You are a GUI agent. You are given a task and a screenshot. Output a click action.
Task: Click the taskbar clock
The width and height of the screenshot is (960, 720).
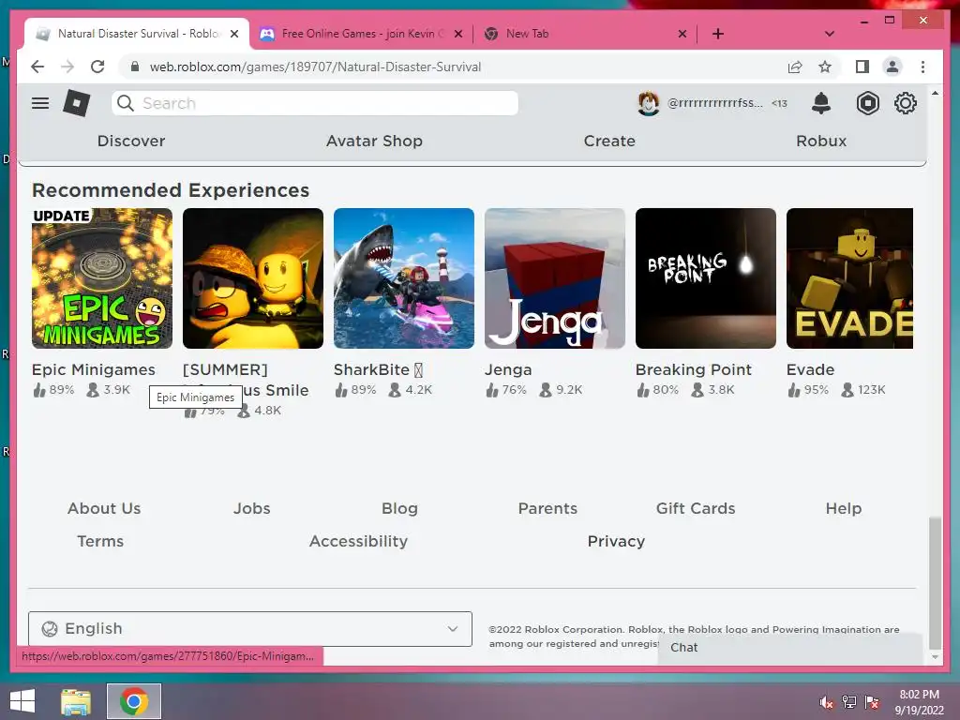click(919, 702)
